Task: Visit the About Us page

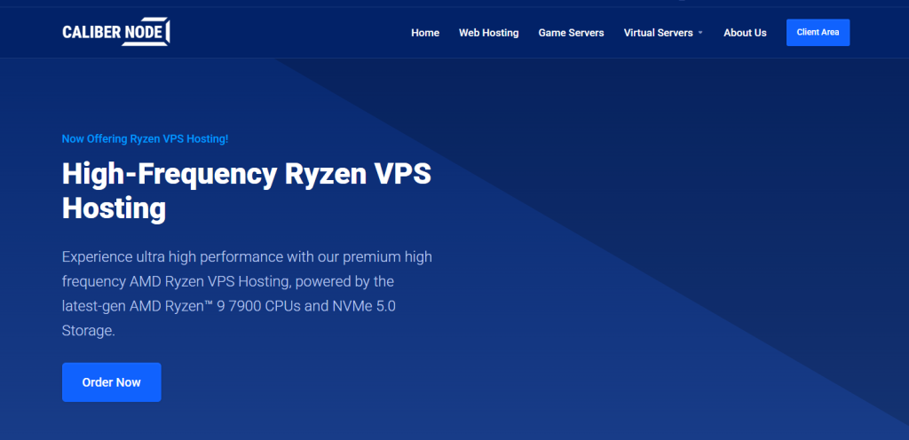Action: pos(745,33)
